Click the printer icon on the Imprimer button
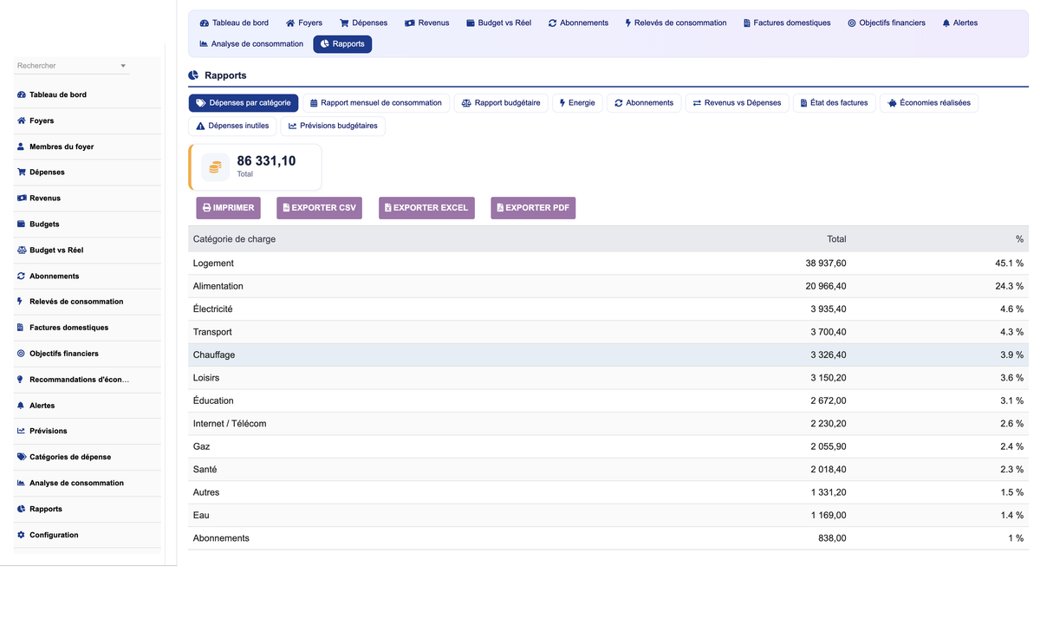The height and width of the screenshot is (644, 1040). pos(207,208)
